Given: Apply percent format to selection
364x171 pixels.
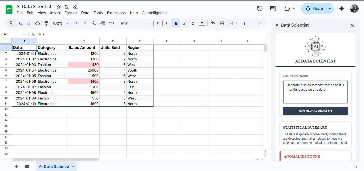Looking at the screenshot, I should (x=85, y=23).
